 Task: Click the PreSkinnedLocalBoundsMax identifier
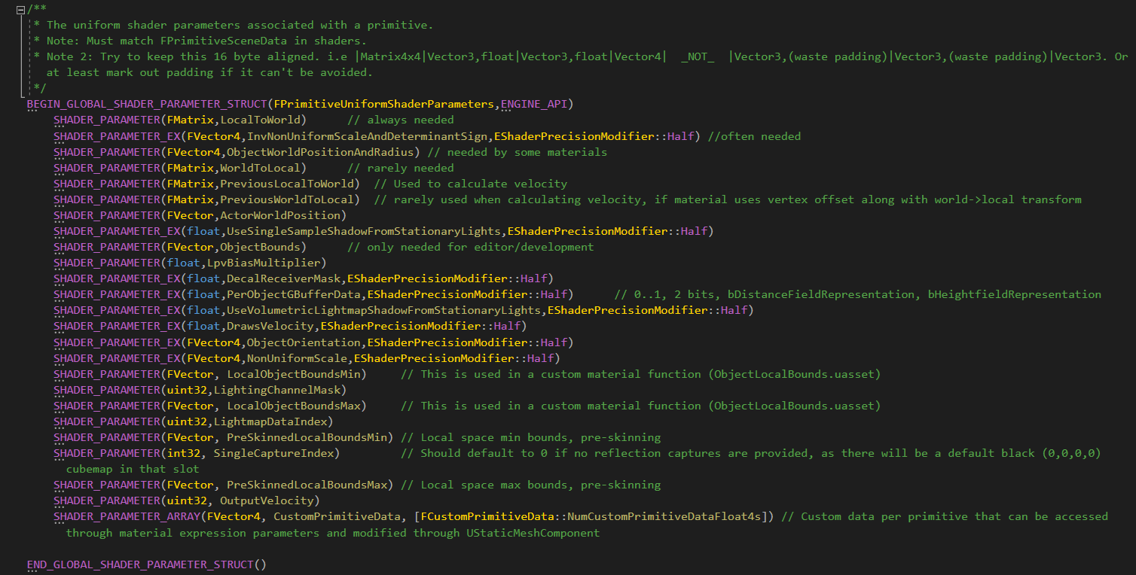click(307, 484)
